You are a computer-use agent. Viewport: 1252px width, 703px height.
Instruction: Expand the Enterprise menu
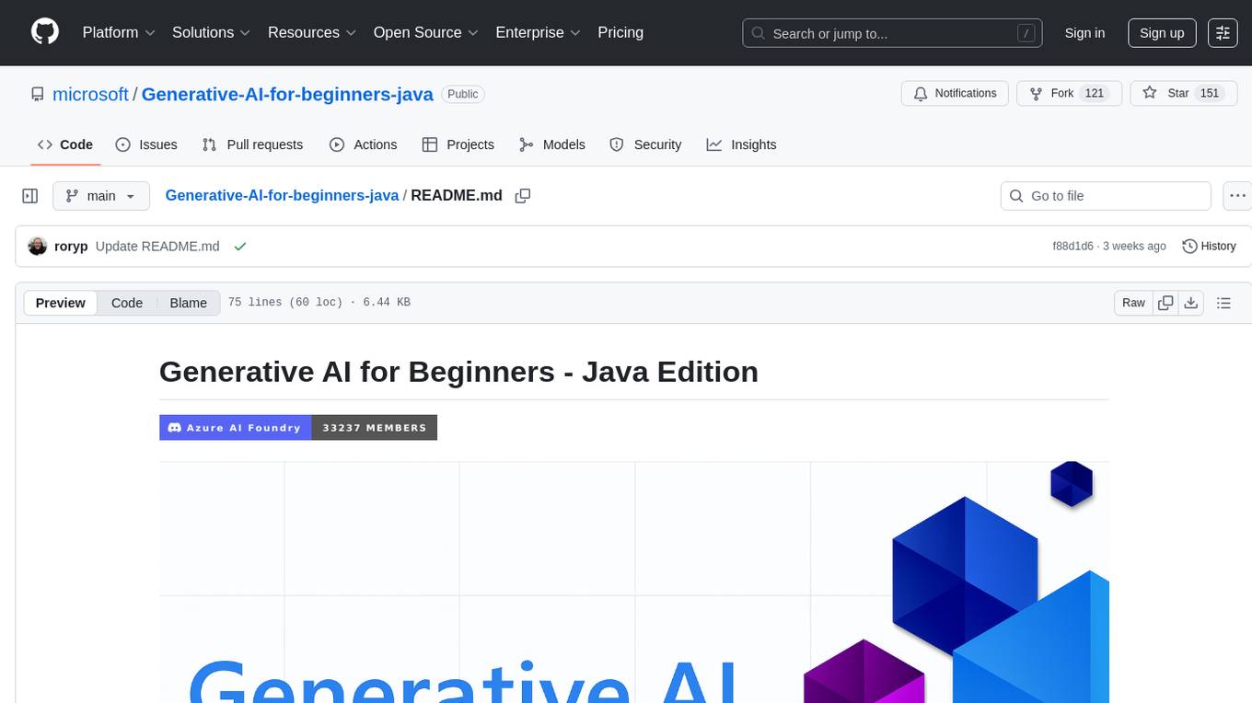tap(539, 32)
